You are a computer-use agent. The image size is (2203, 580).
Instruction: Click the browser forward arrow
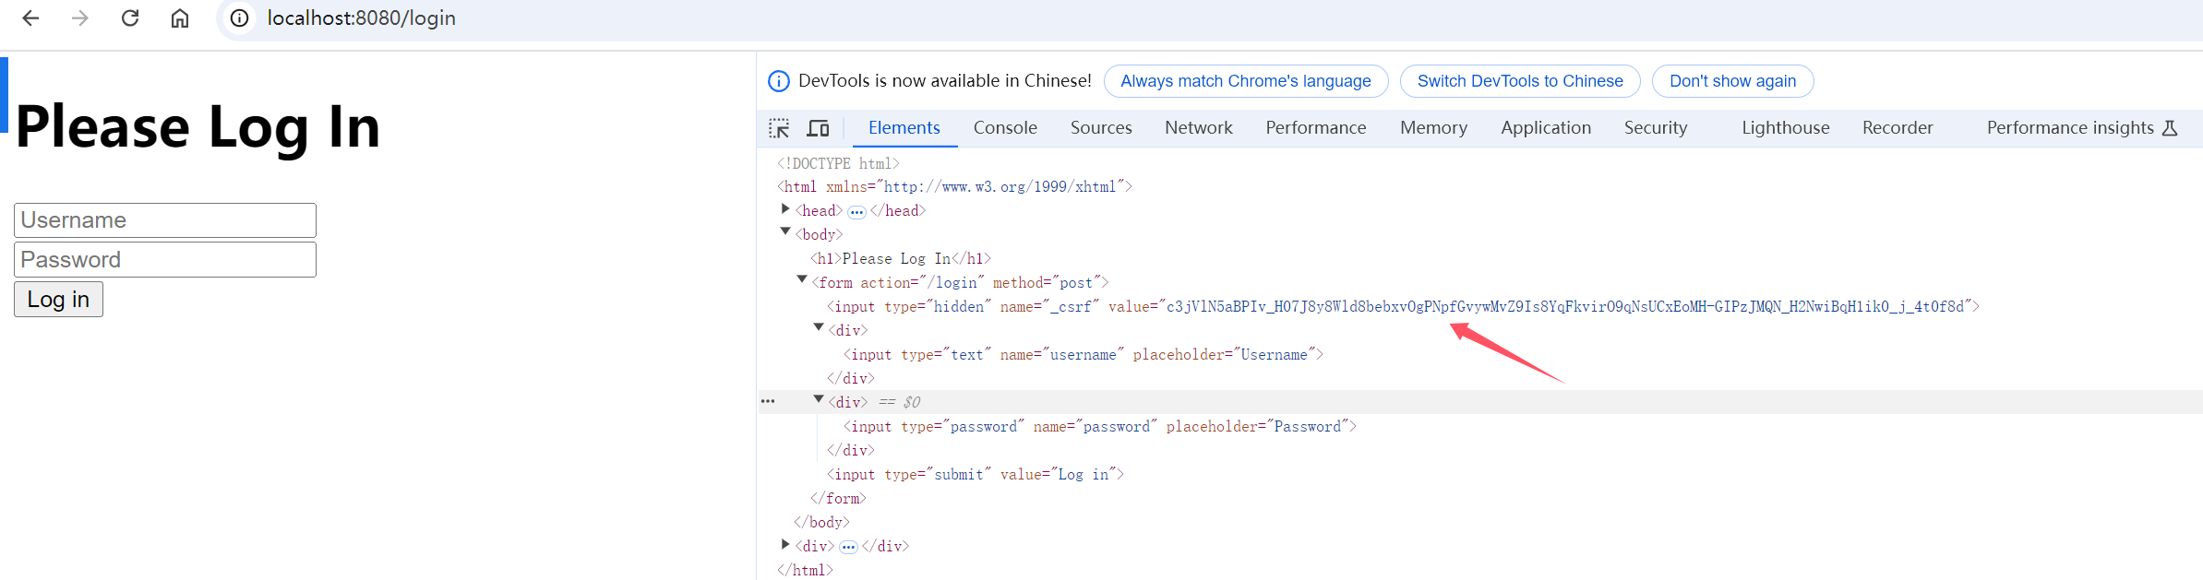(80, 18)
